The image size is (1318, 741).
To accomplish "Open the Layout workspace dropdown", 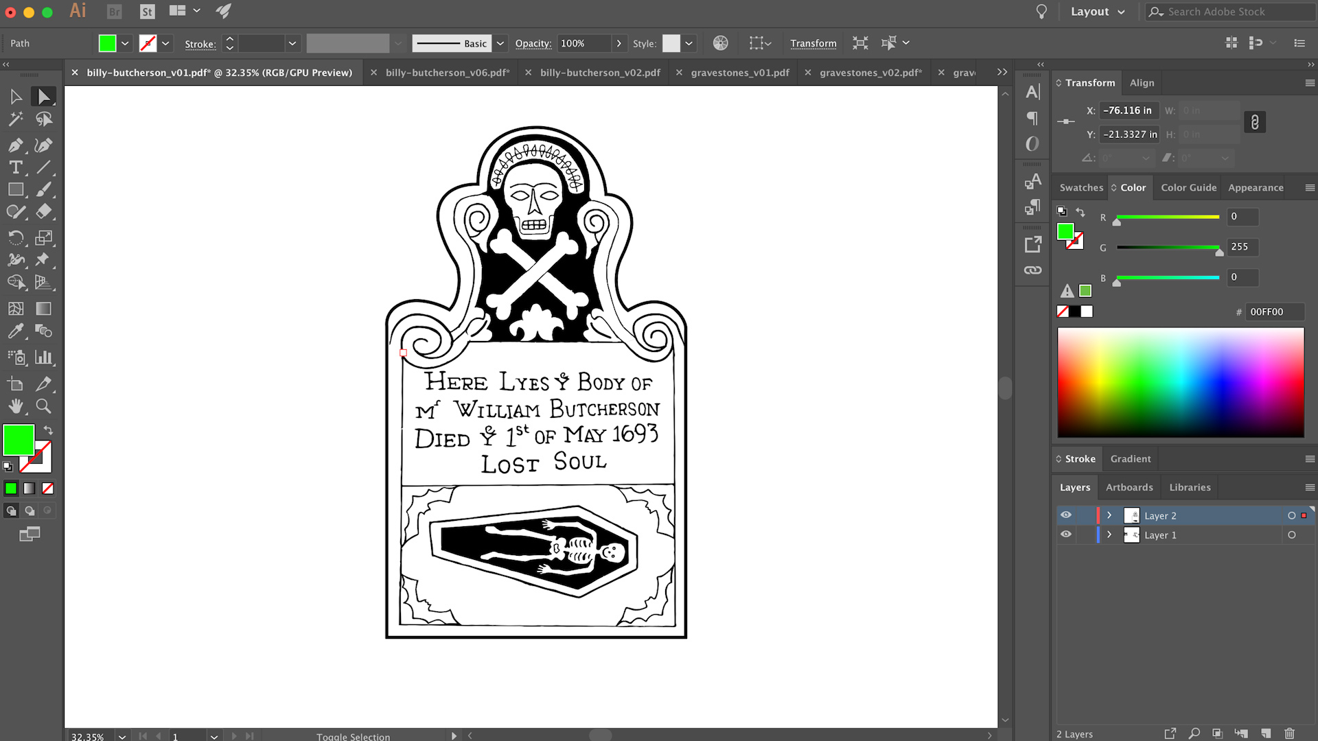I will 1097,12.
